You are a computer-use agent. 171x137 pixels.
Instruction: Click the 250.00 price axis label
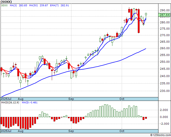165,62
